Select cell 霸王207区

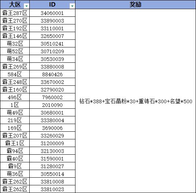click(15, 135)
